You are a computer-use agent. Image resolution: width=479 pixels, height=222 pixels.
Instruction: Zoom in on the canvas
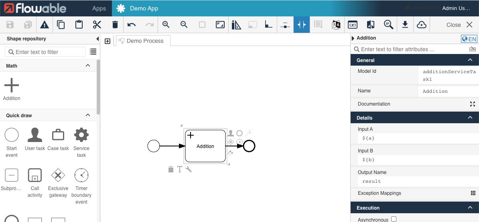point(166,25)
